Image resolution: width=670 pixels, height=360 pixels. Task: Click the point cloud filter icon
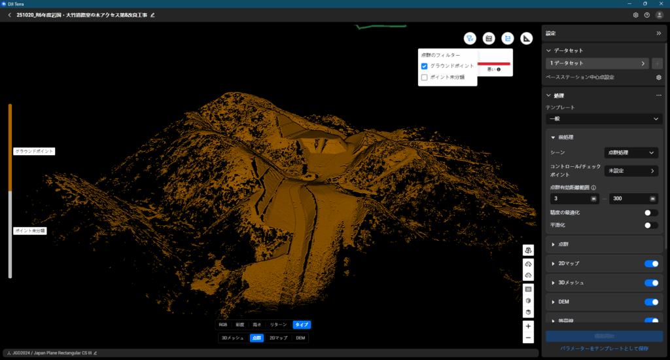470,39
